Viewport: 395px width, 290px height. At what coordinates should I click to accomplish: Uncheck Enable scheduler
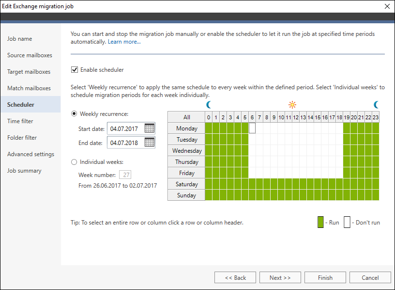[75, 69]
